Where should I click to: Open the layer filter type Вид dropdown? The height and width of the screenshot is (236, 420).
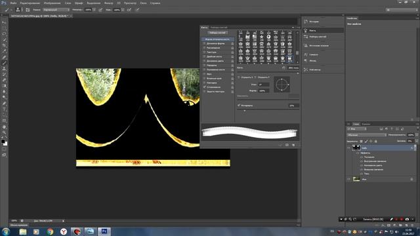356,129
